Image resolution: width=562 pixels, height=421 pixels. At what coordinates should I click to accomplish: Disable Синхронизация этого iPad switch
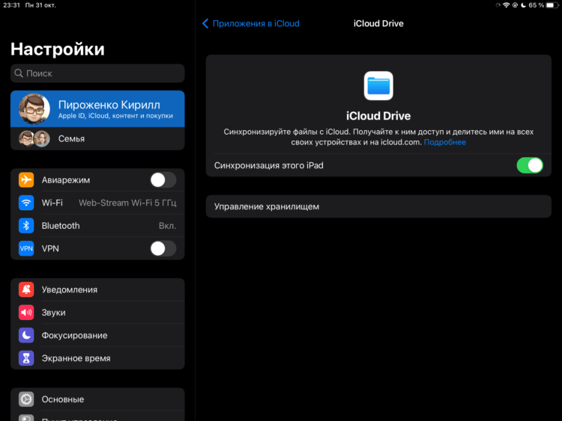coord(529,165)
